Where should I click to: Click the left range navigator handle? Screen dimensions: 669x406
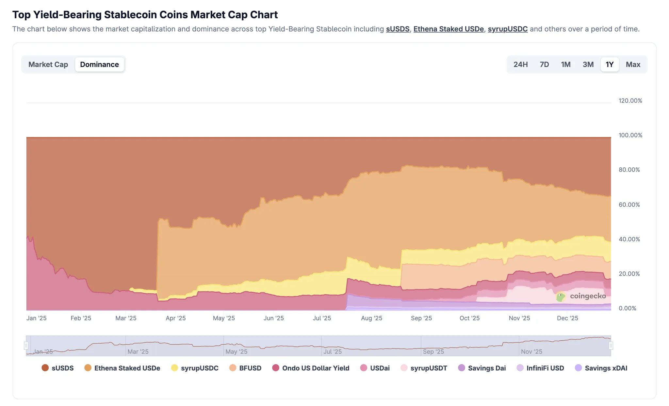tap(26, 346)
